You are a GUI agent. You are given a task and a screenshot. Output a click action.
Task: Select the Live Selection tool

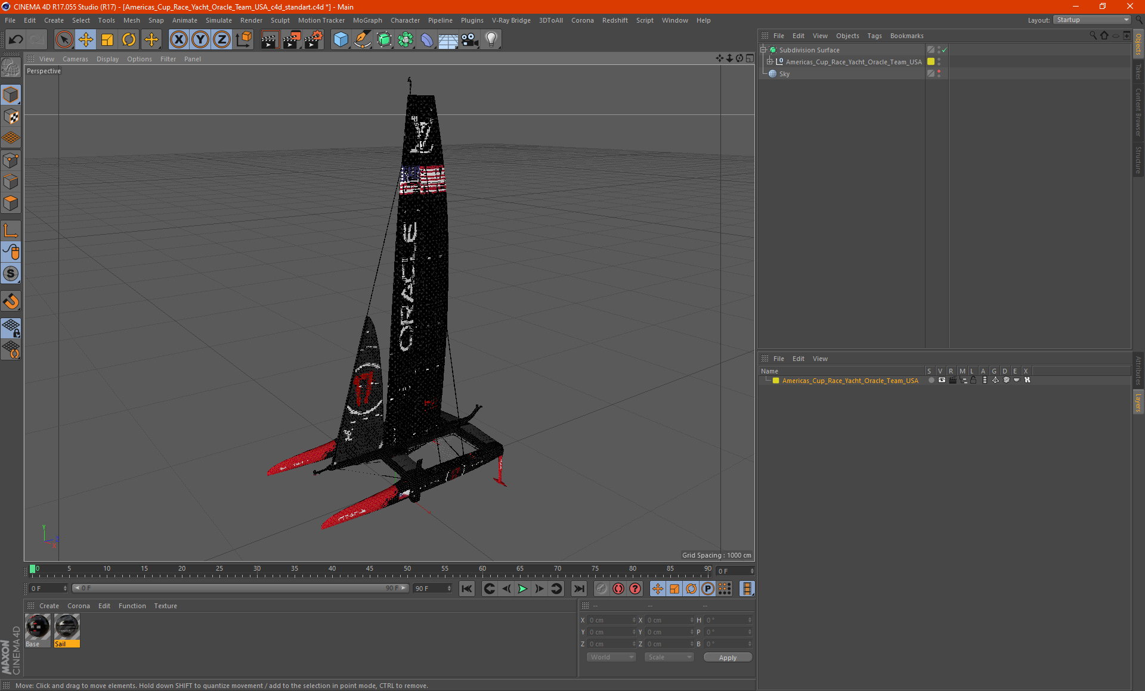(x=64, y=40)
